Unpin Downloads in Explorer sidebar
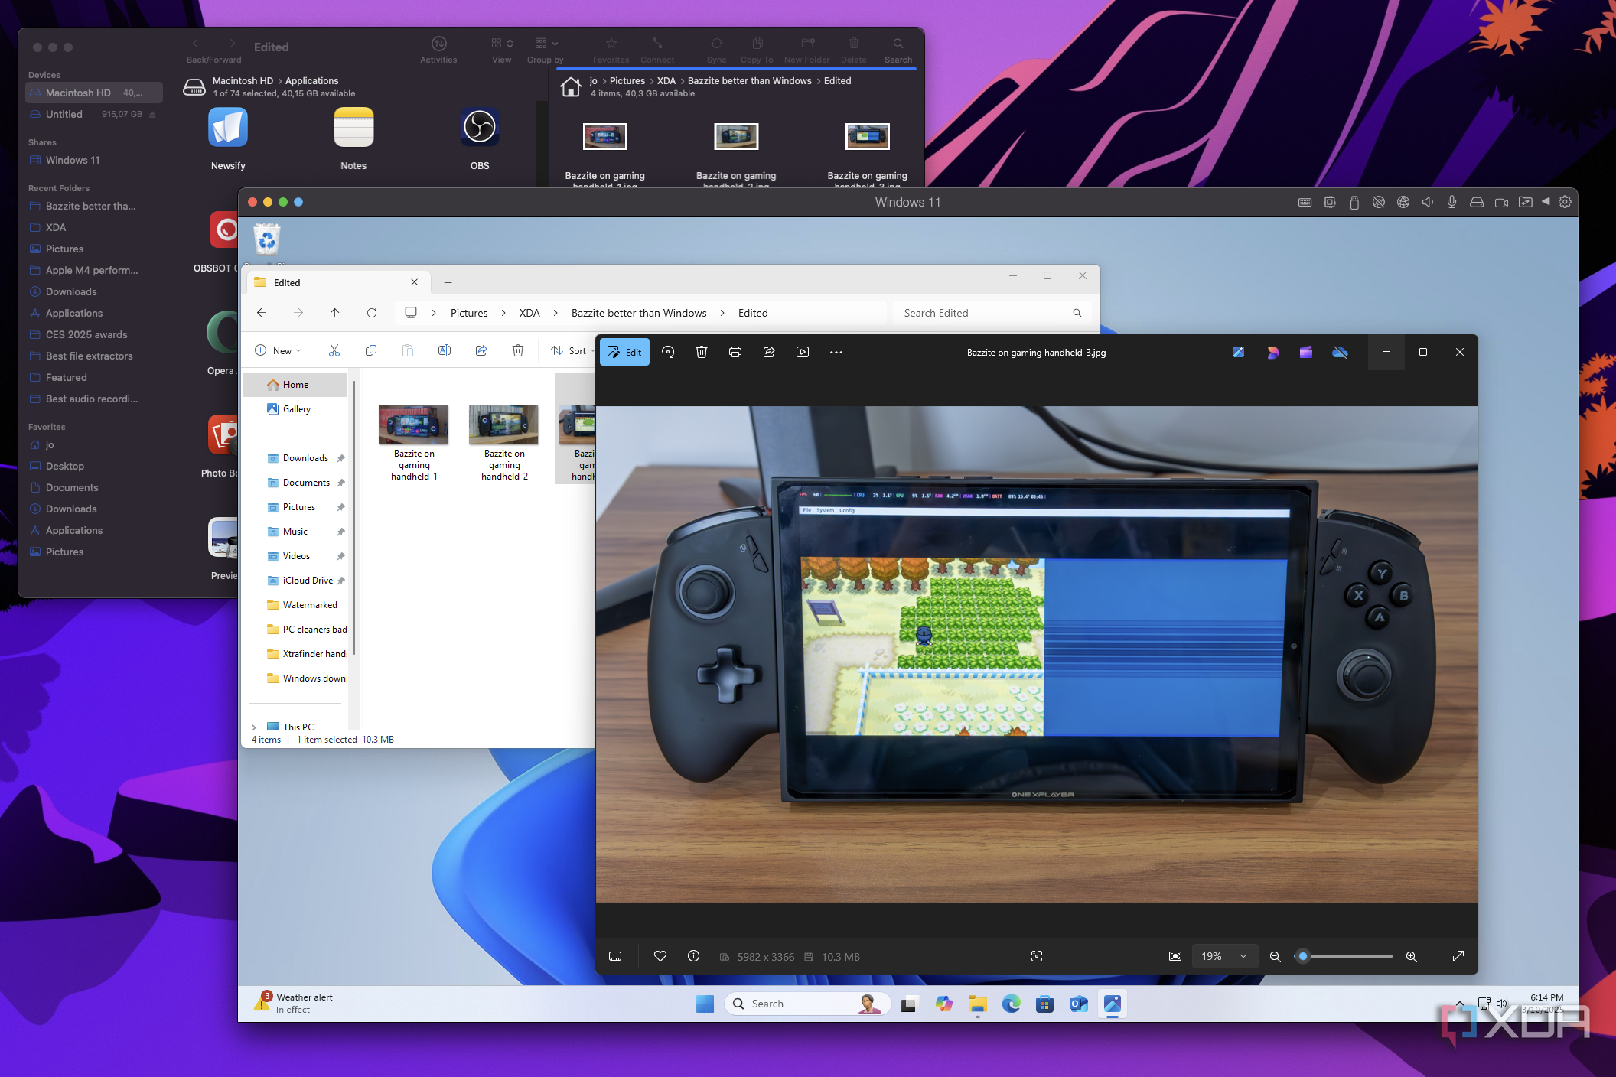 [341, 458]
